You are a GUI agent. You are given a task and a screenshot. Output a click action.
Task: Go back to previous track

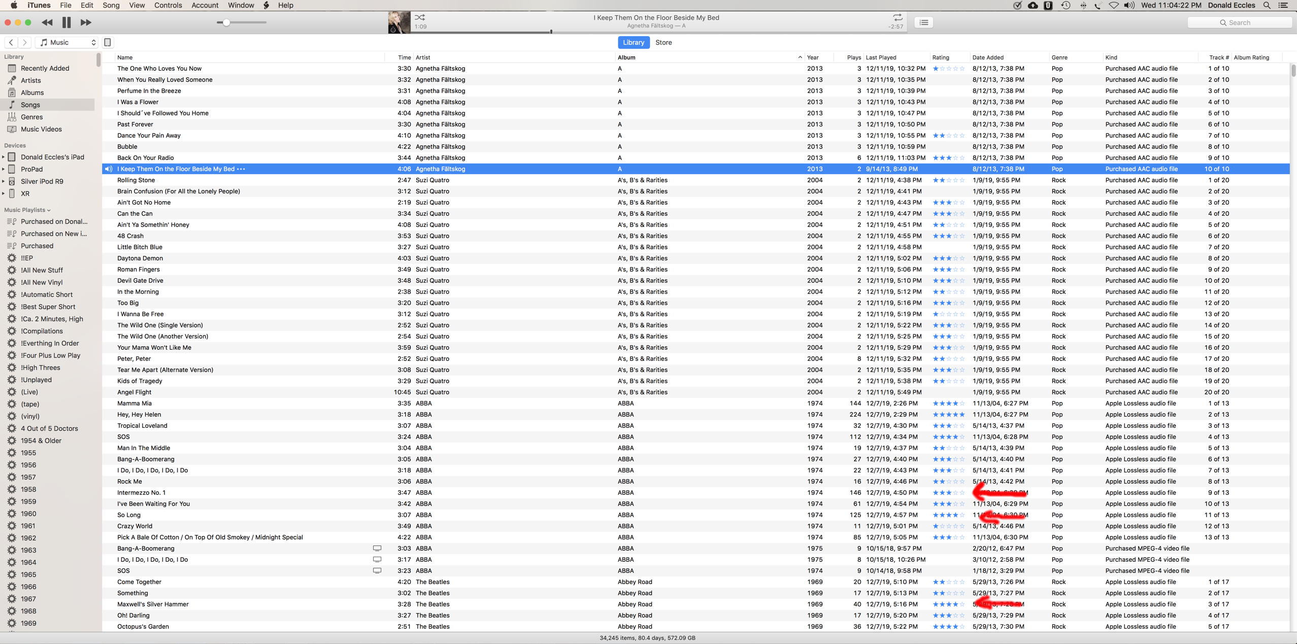coord(47,22)
